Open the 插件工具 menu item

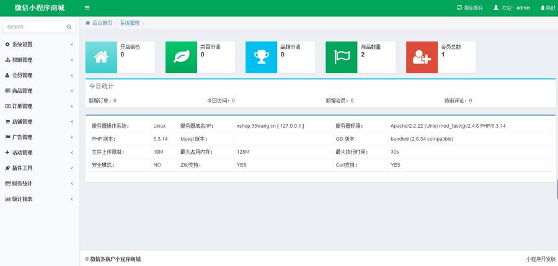[40, 167]
